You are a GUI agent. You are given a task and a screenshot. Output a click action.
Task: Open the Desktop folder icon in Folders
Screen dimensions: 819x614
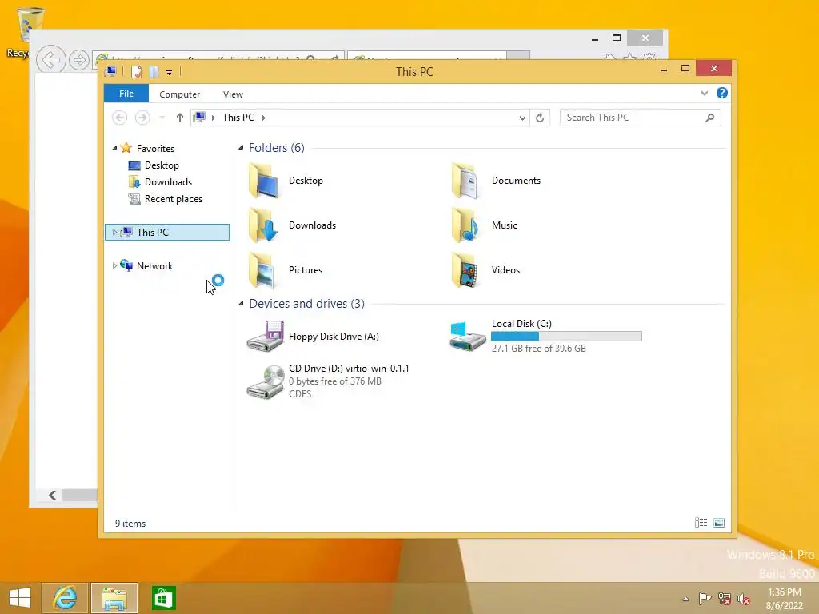click(263, 181)
